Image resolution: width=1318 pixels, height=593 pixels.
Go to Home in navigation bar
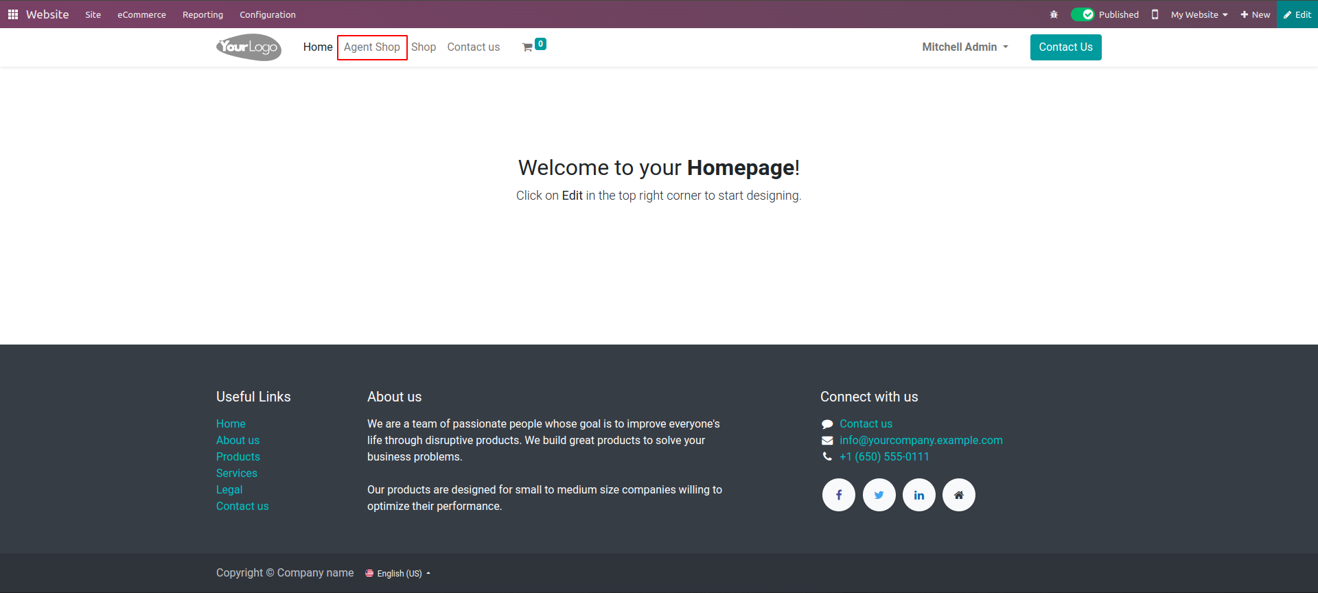point(318,47)
